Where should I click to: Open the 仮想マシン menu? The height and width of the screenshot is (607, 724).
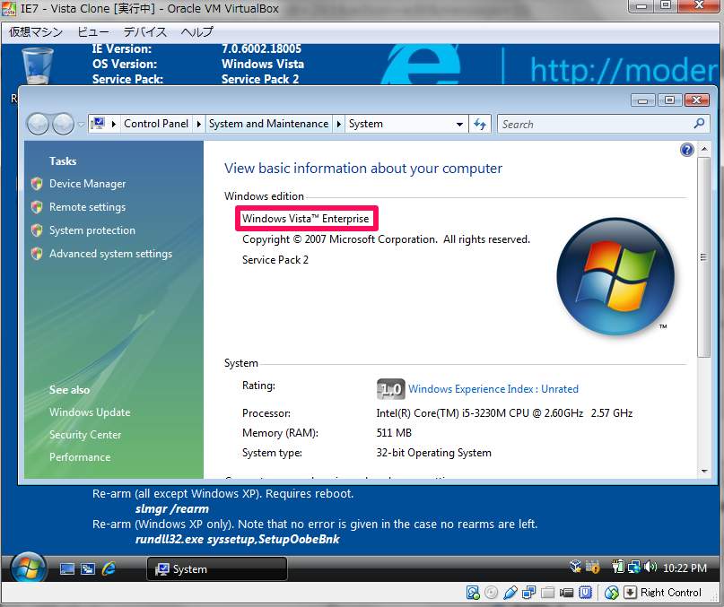[38, 31]
